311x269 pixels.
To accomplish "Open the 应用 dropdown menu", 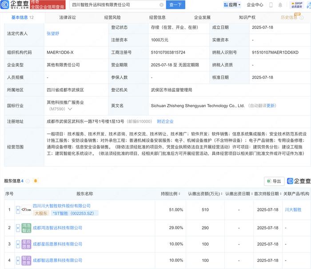I will coord(232,5).
